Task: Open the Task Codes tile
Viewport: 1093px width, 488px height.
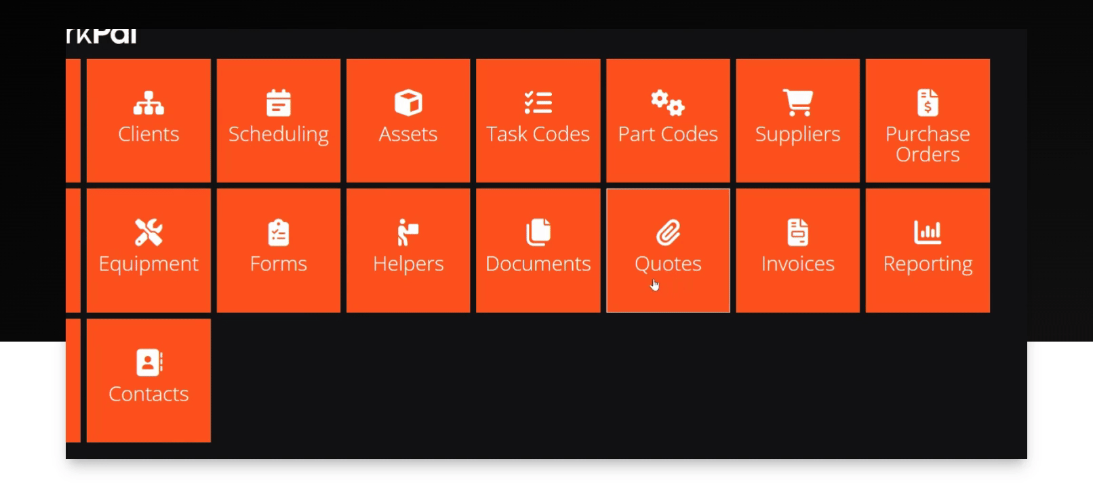Action: (538, 121)
